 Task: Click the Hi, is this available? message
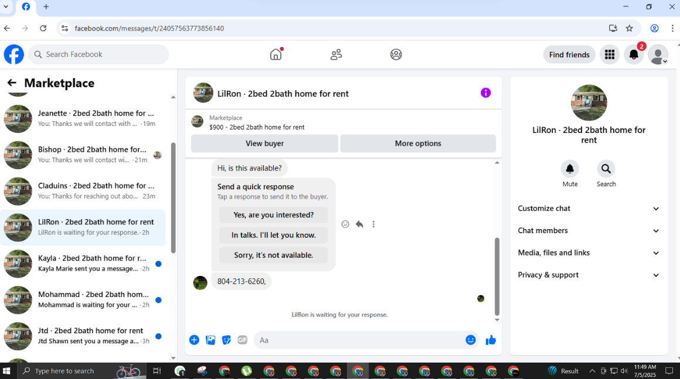pyautogui.click(x=249, y=168)
